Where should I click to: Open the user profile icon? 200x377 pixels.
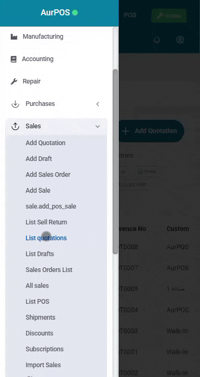pos(180,40)
